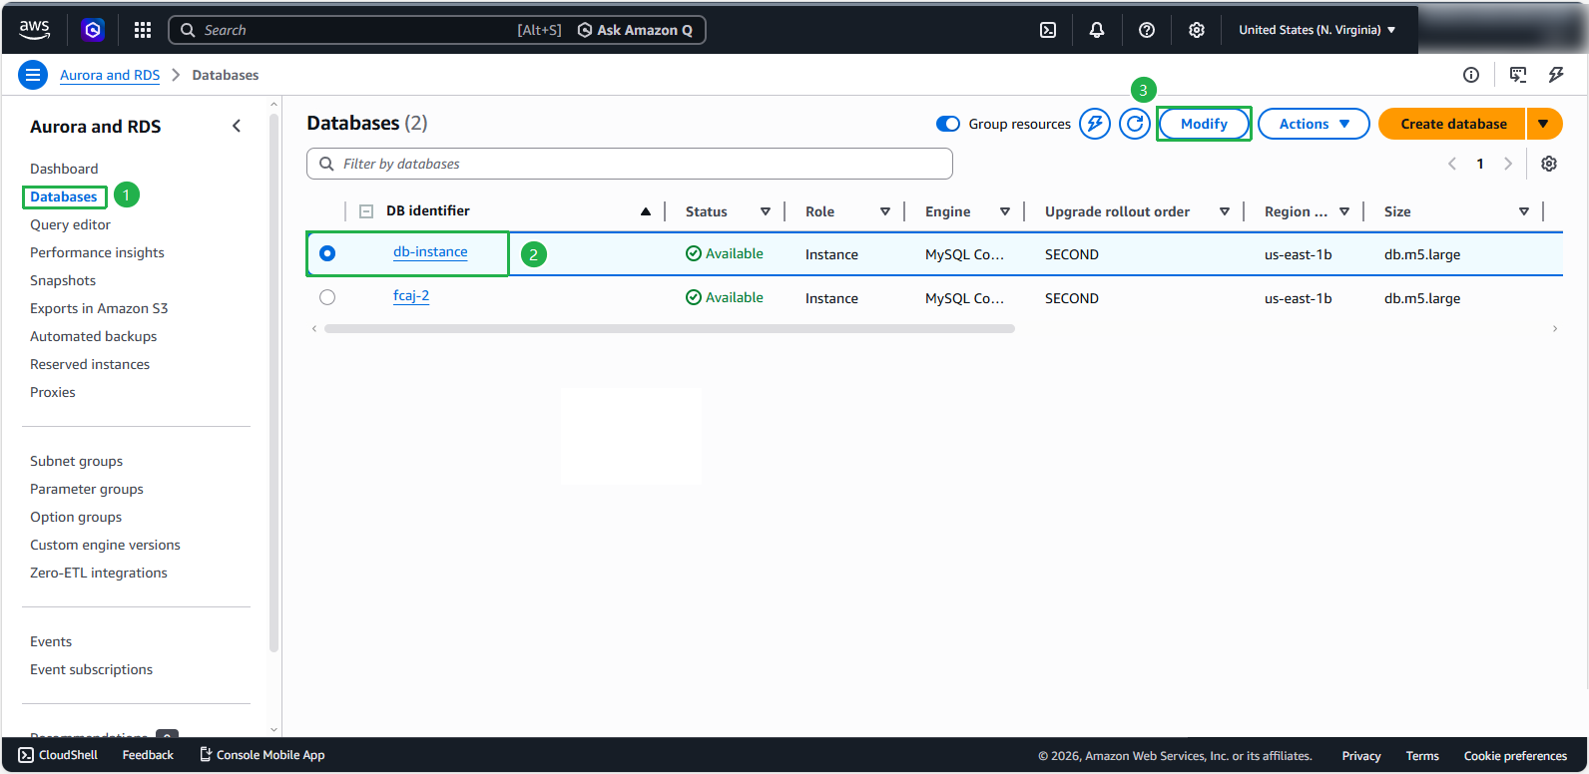
Task: Open Performance insights
Action: coord(97,252)
